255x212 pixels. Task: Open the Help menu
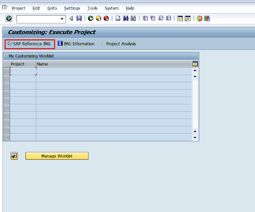tap(130, 8)
